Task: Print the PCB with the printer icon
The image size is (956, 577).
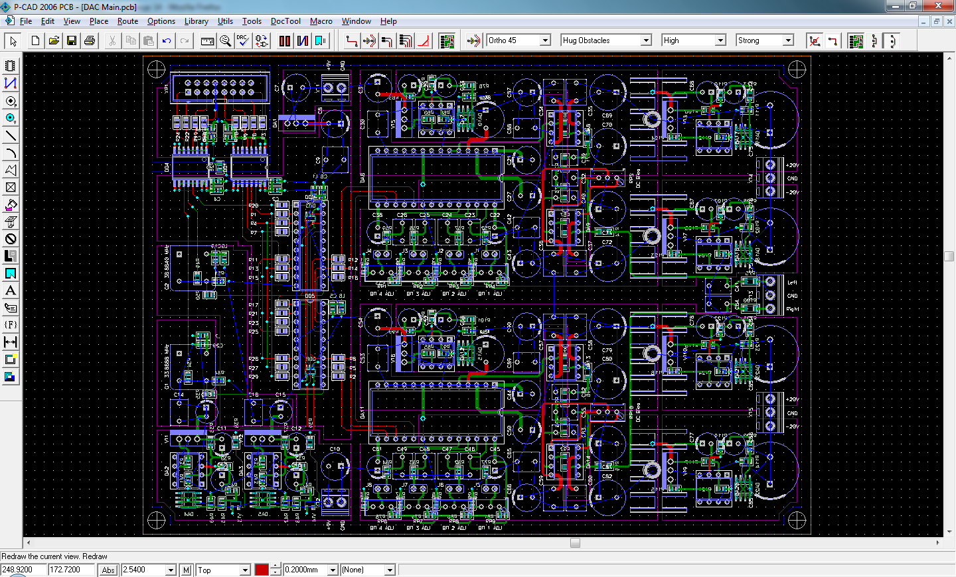Action: click(x=90, y=41)
